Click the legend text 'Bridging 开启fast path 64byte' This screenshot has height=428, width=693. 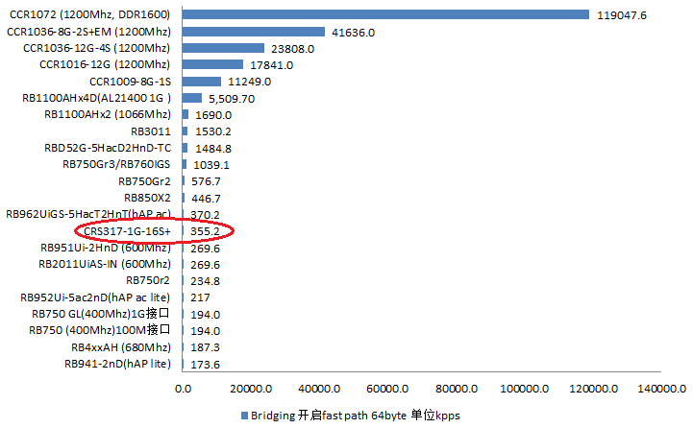[327, 416]
